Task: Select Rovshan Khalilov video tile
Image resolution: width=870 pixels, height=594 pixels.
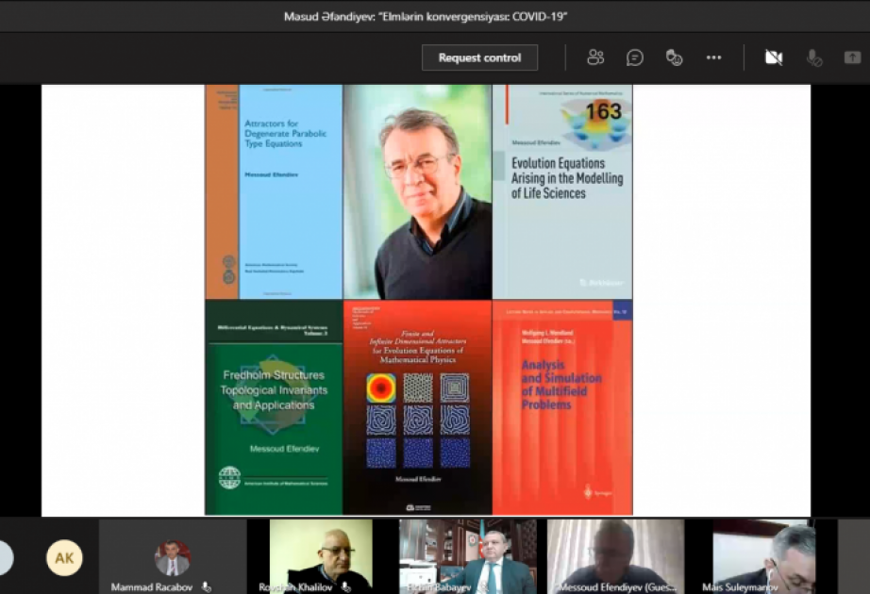Action: [321, 556]
